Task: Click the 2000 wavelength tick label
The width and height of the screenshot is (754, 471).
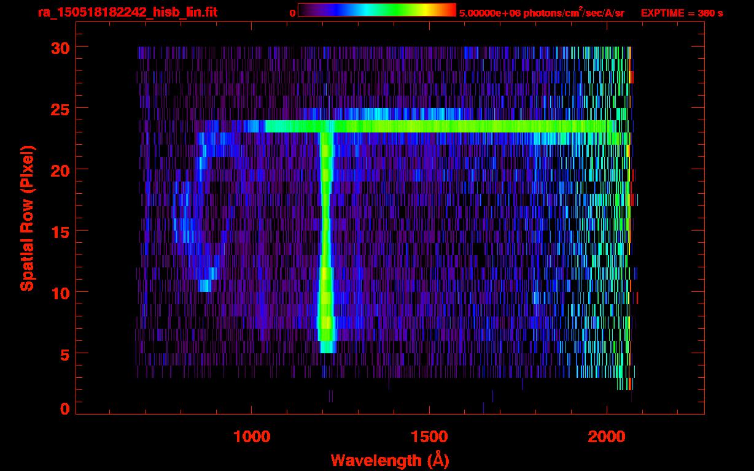Action: tap(607, 437)
